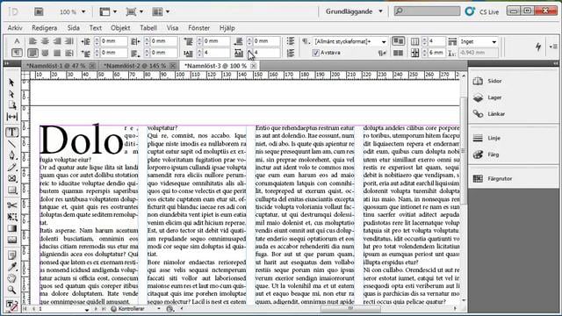Select the Pen tool
The height and width of the screenshot is (316, 562).
[11, 155]
